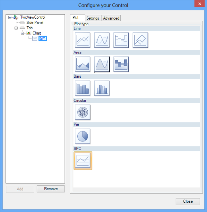
Task: Click the Pie category header
Action: (x=137, y=124)
